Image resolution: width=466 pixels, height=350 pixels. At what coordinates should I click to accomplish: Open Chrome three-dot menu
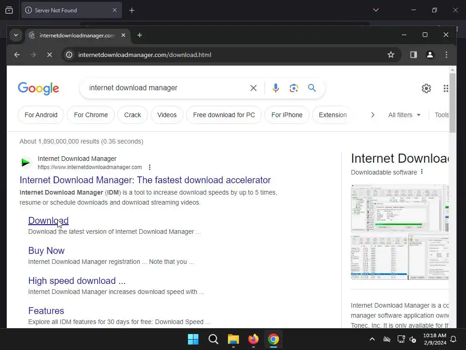[446, 55]
